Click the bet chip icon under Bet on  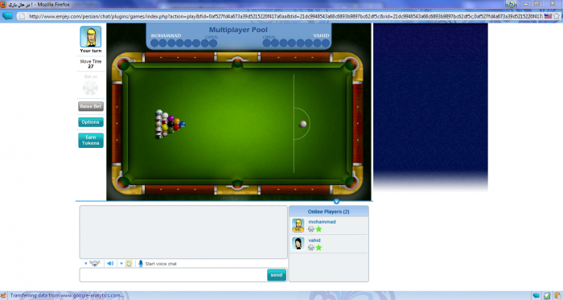[x=90, y=88]
